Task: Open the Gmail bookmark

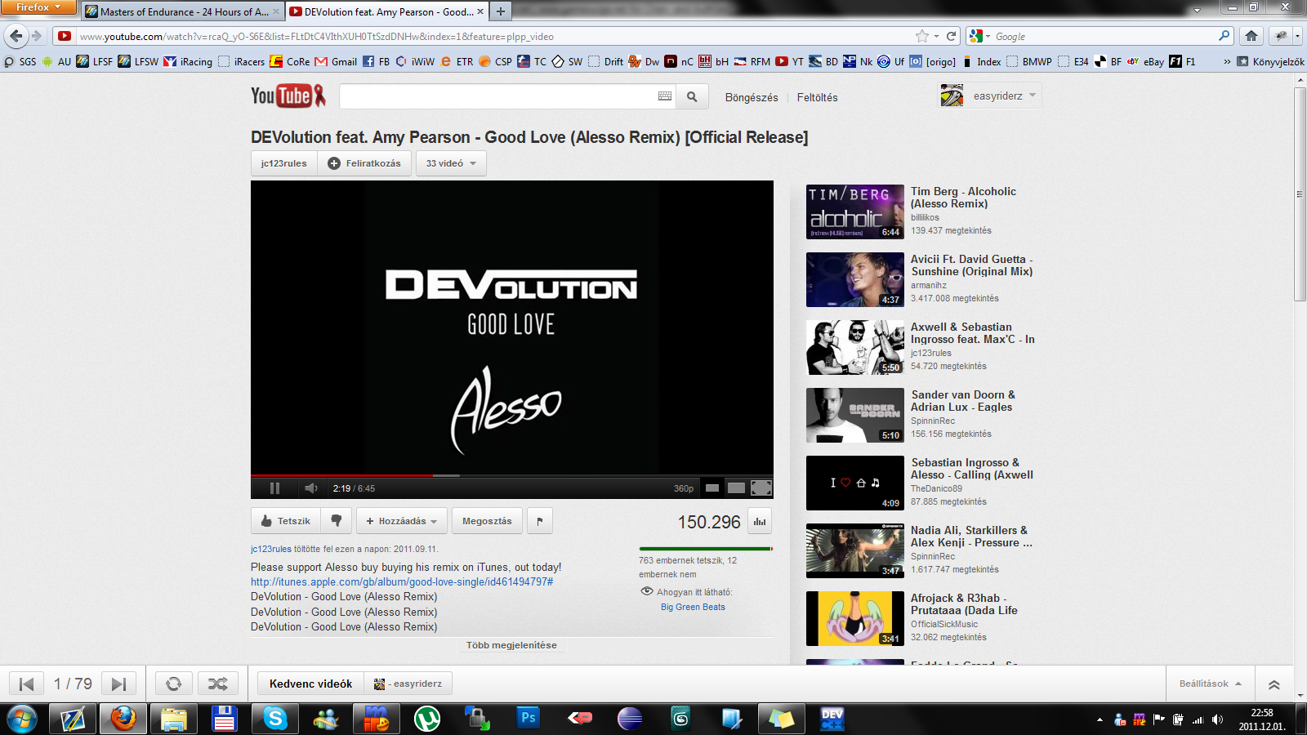Action: pyautogui.click(x=336, y=61)
